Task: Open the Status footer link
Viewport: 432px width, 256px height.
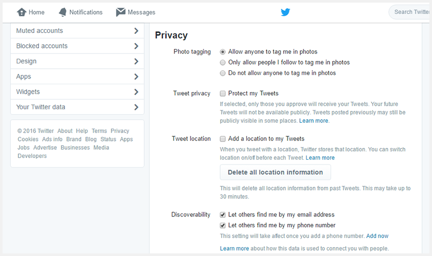Action: (108, 139)
